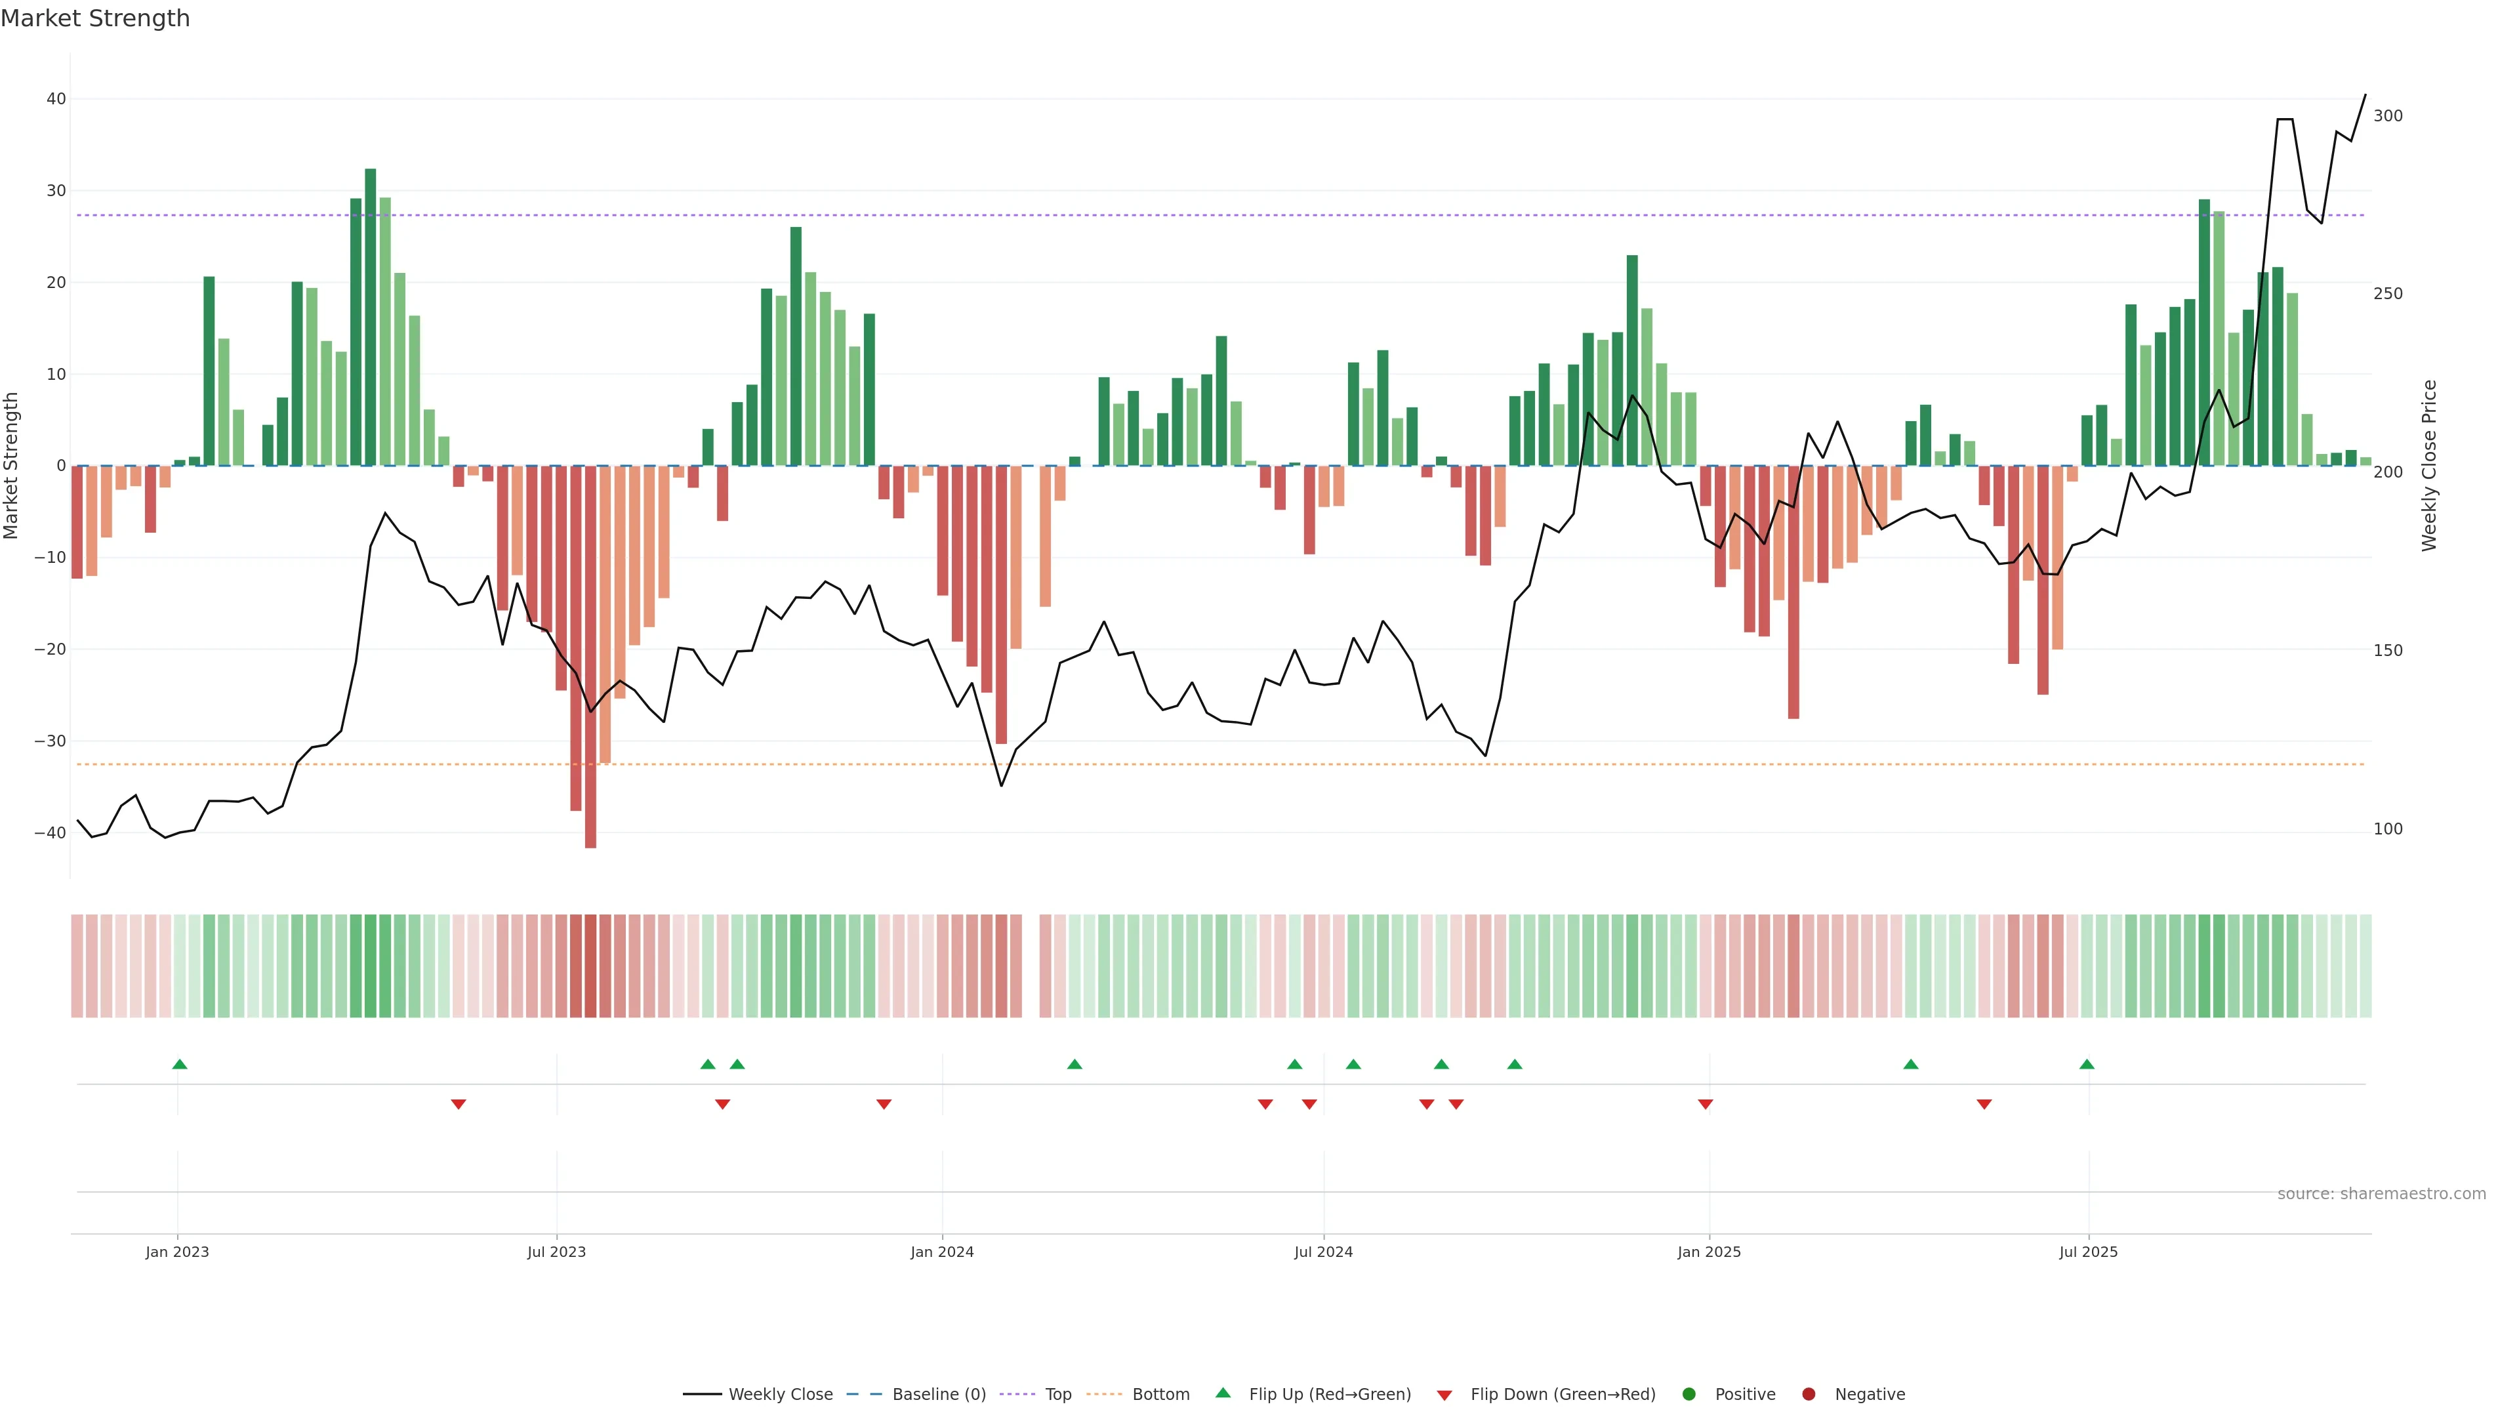Click Flip Down red triangle in legend
This screenshot has height=1417, width=2519.
(1444, 1395)
